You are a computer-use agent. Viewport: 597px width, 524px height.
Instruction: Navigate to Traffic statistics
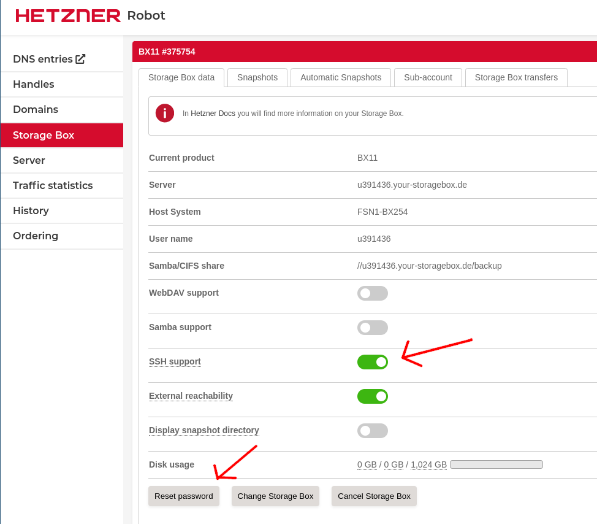(53, 185)
